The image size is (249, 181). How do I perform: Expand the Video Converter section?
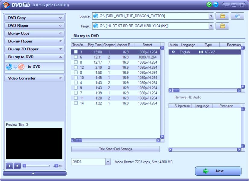tap(34, 78)
